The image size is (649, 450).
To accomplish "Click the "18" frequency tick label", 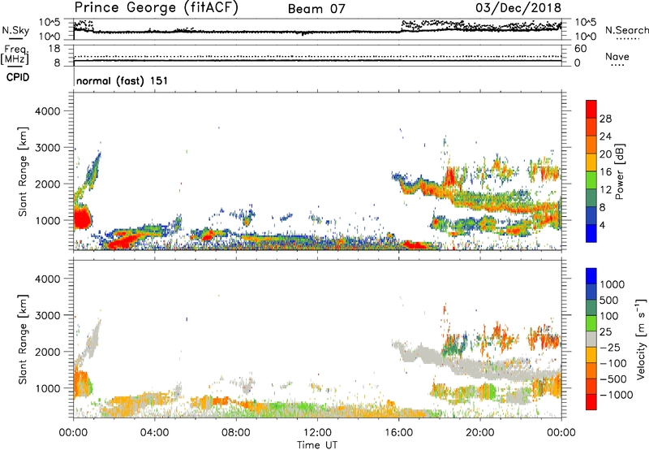I will [54, 49].
